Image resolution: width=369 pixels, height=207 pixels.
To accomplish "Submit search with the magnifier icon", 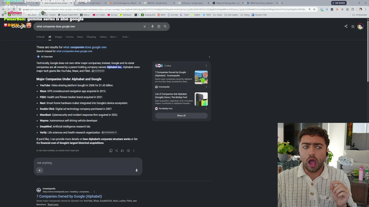I will 165,26.
